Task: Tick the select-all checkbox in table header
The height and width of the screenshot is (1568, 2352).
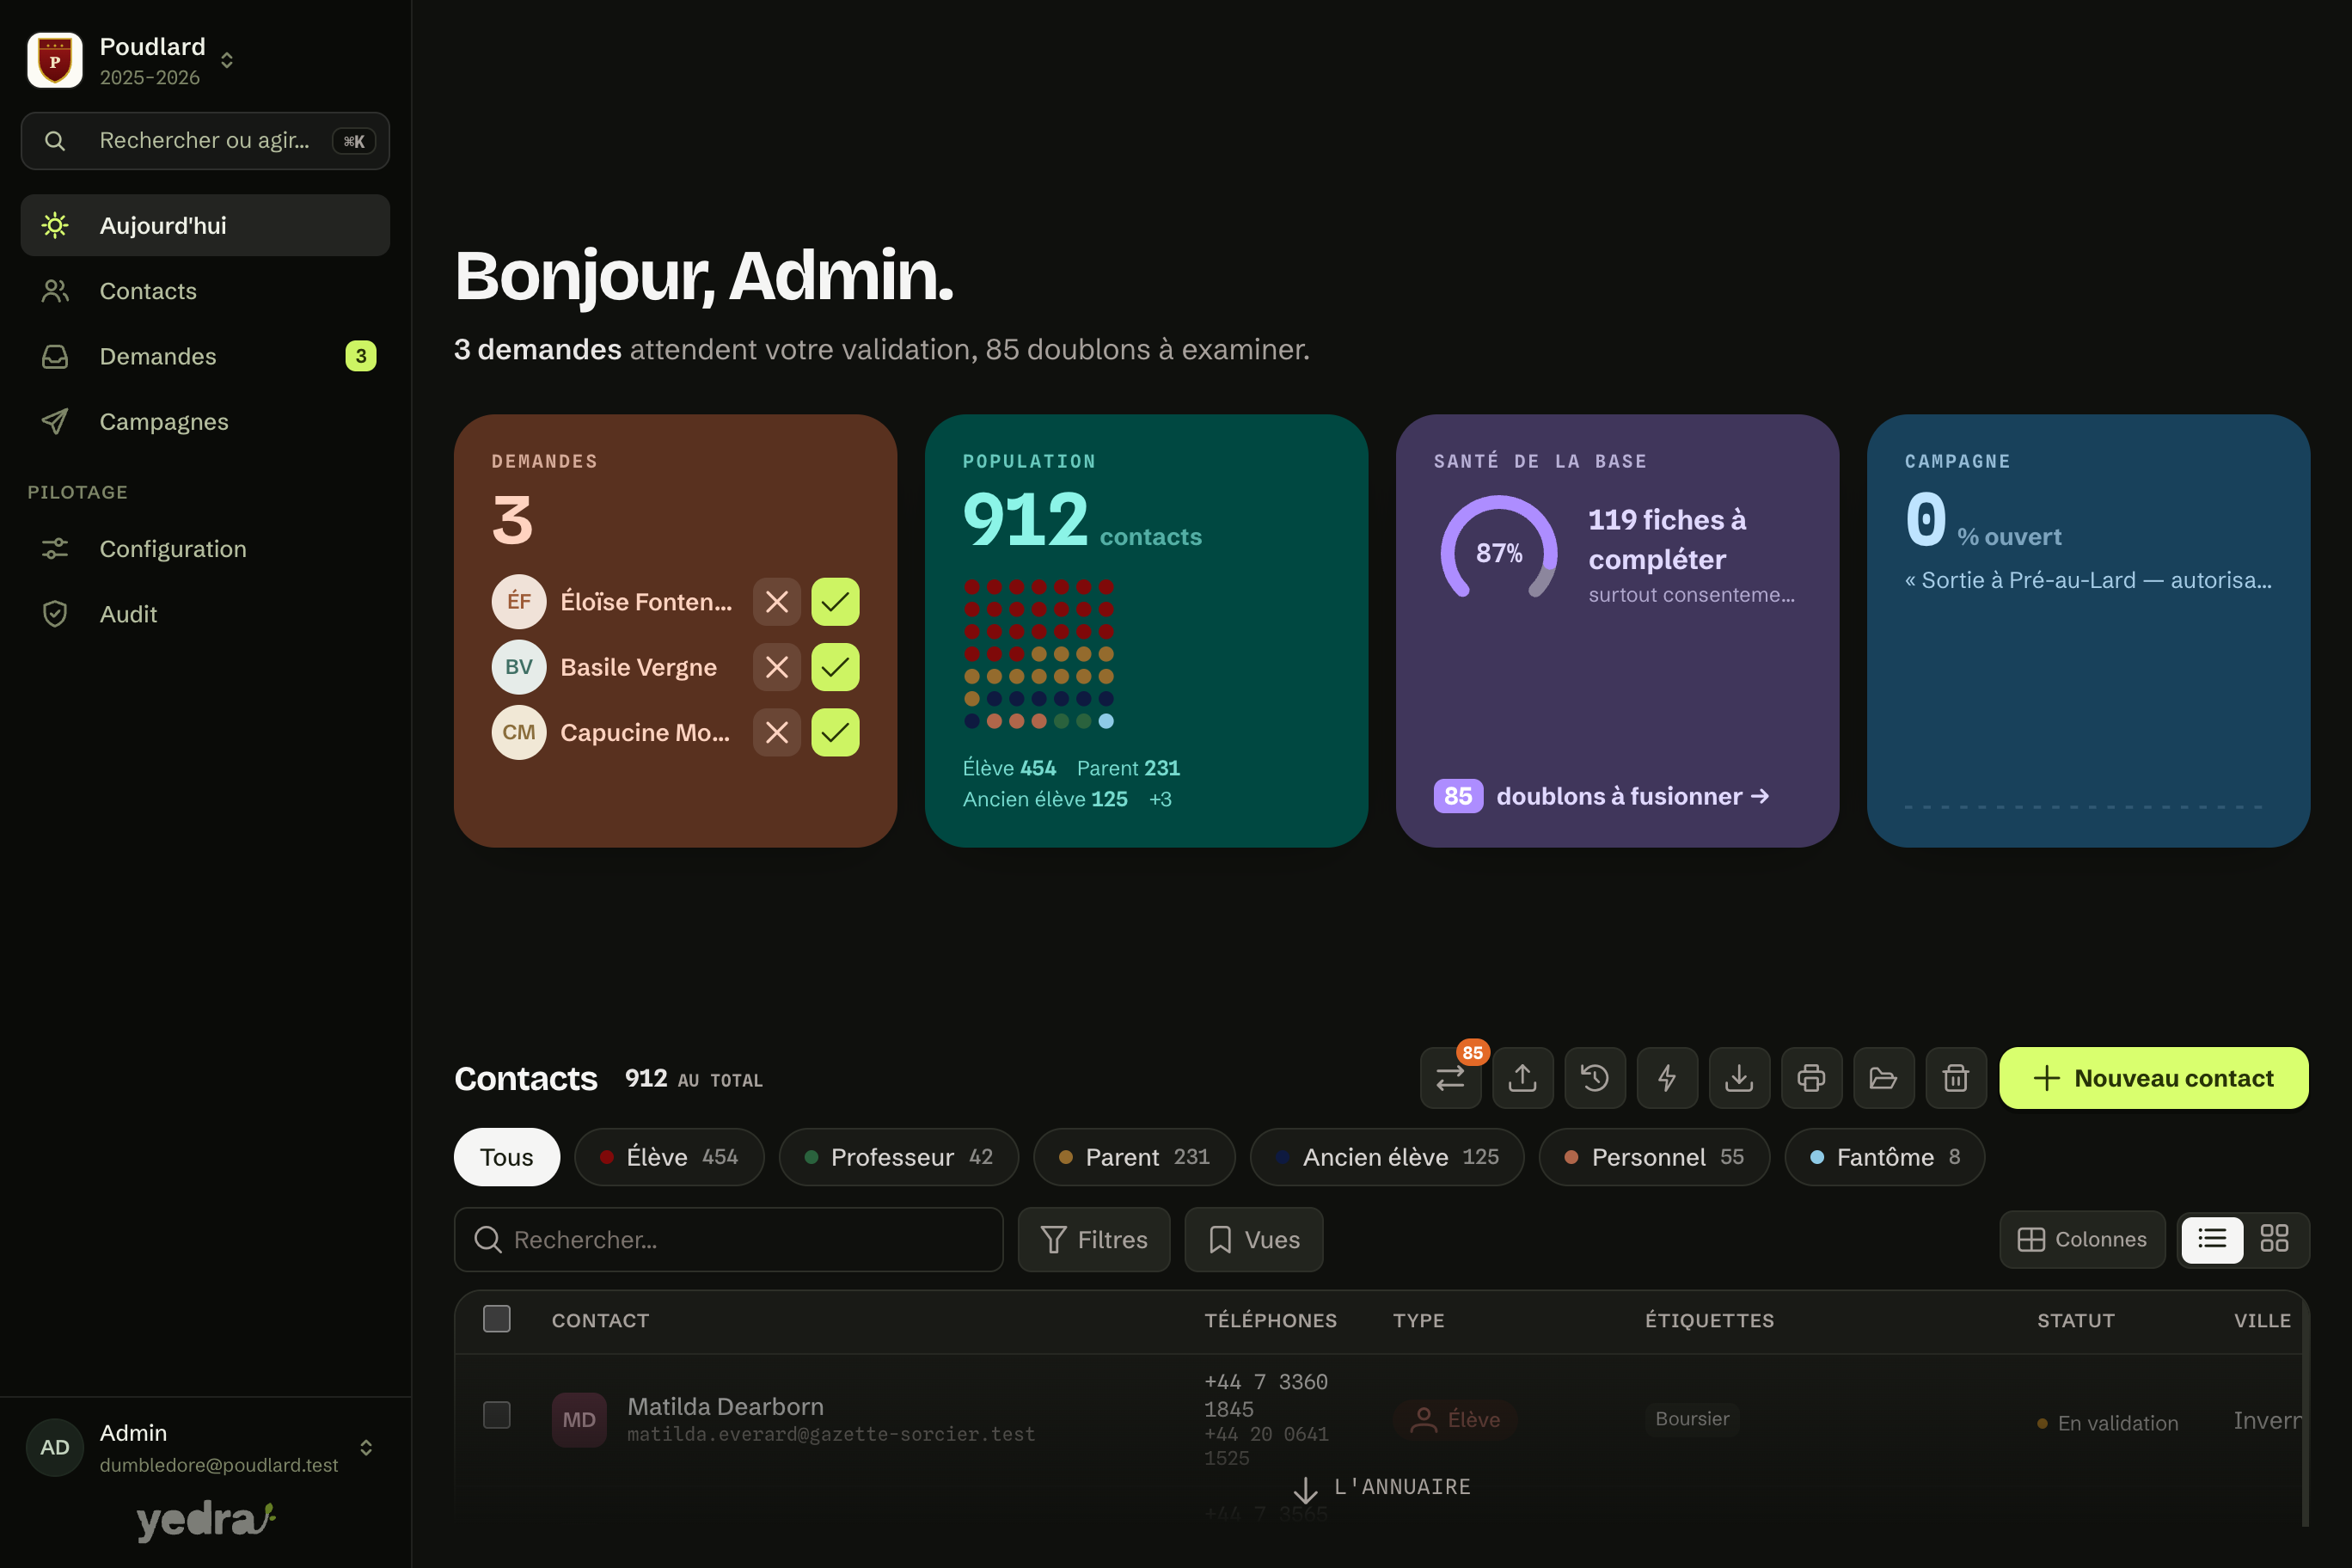Action: click(x=497, y=1319)
